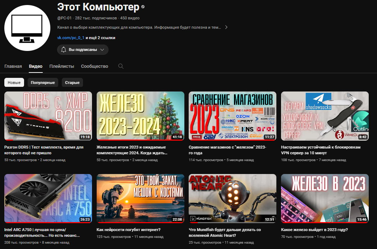The image size is (377, 249).
Task: Click '25 тыс. просмотров' metadata text
Action: tap(205, 243)
